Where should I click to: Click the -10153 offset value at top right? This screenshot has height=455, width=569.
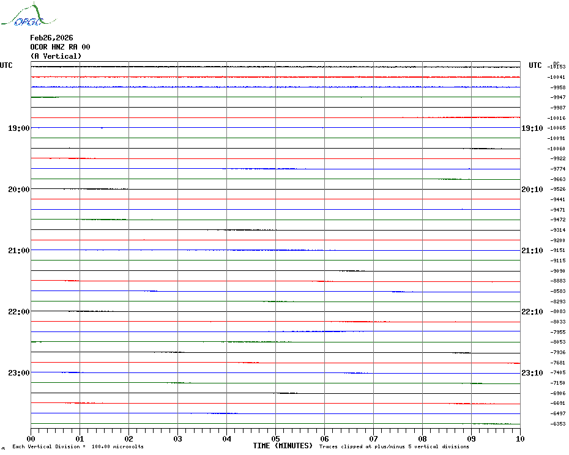pos(557,67)
